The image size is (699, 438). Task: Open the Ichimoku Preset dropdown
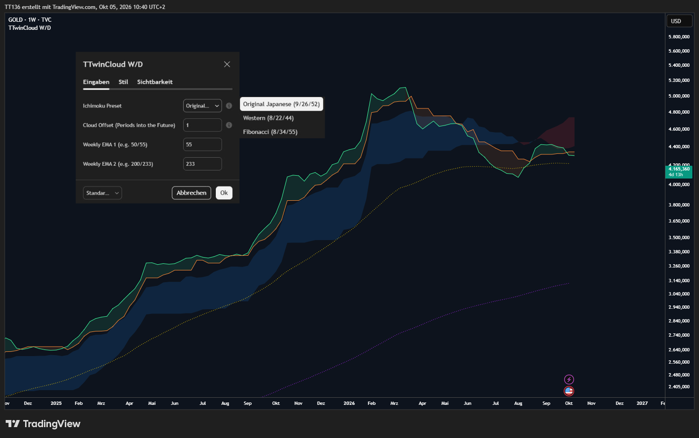203,106
